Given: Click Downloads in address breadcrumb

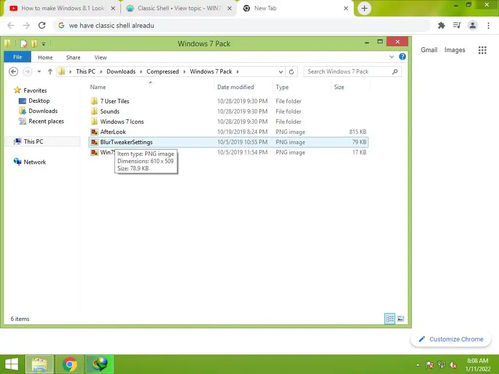Looking at the screenshot, I should 121,72.
